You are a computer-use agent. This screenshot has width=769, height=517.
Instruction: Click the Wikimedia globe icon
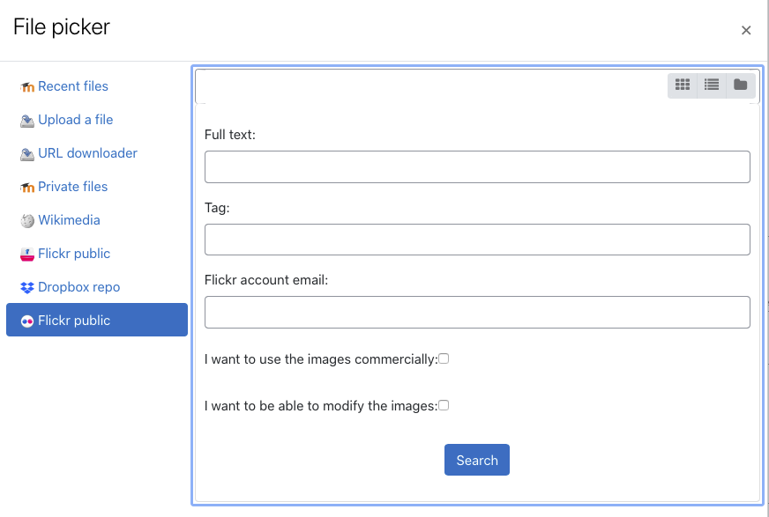(27, 221)
